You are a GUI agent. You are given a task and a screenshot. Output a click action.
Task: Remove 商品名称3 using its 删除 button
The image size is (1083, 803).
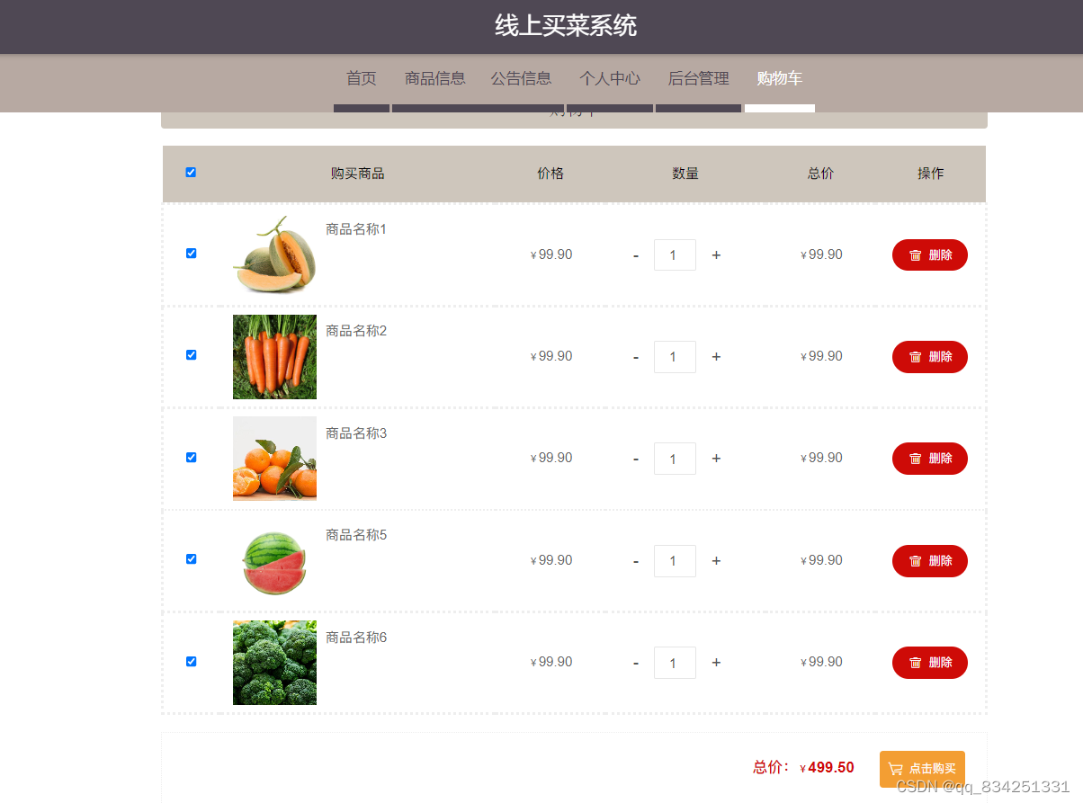[930, 458]
